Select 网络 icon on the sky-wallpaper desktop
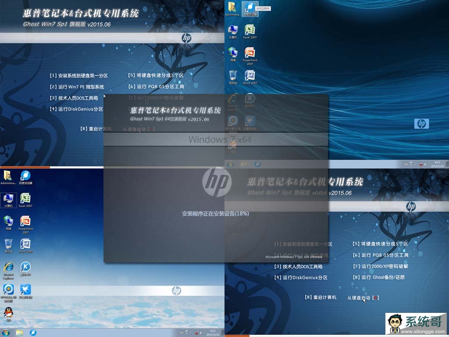Image resolution: width=449 pixels, height=337 pixels. coord(8,223)
